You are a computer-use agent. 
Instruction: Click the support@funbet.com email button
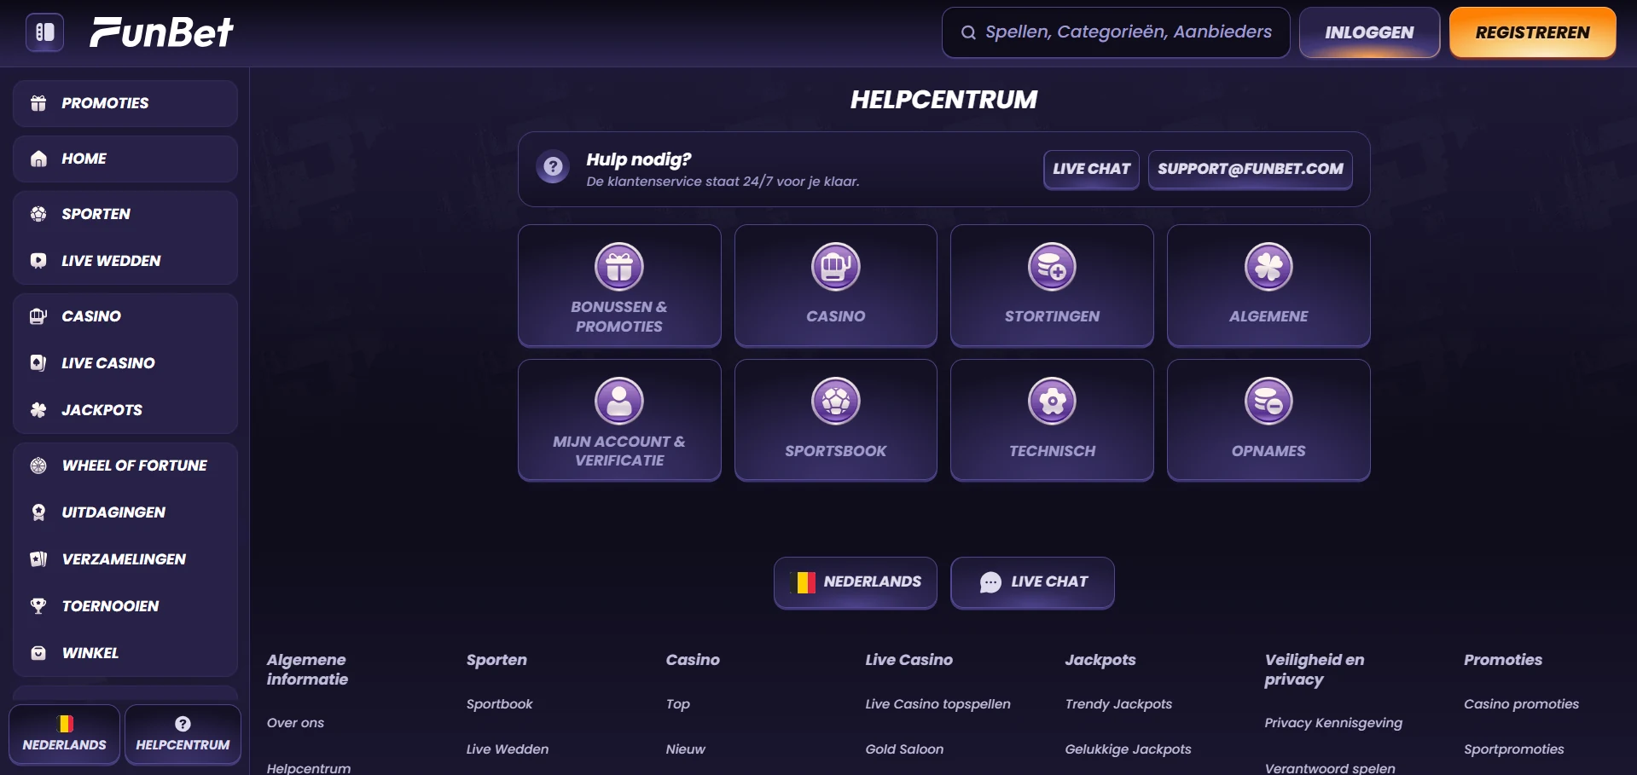pos(1250,169)
